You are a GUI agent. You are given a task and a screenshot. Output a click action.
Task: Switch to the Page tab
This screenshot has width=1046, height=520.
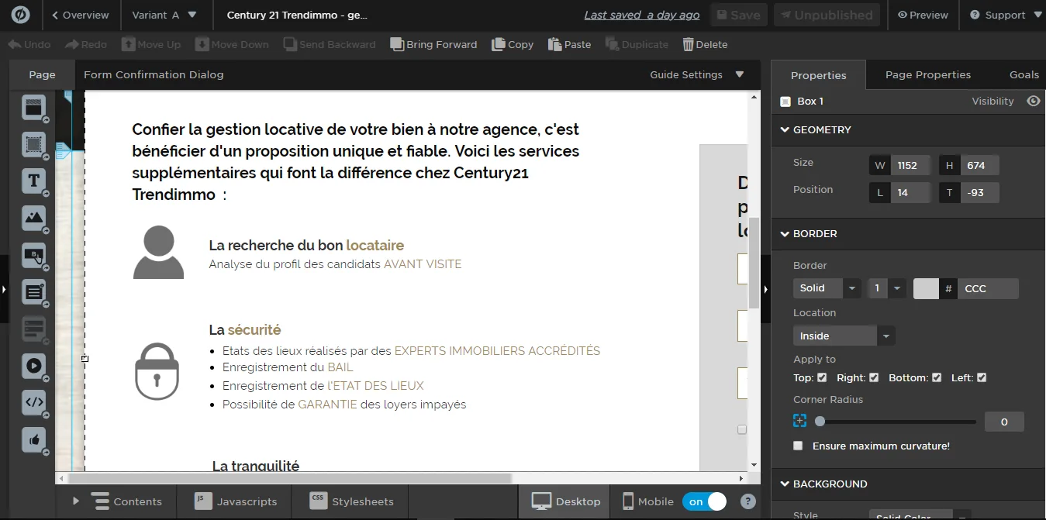pos(42,74)
